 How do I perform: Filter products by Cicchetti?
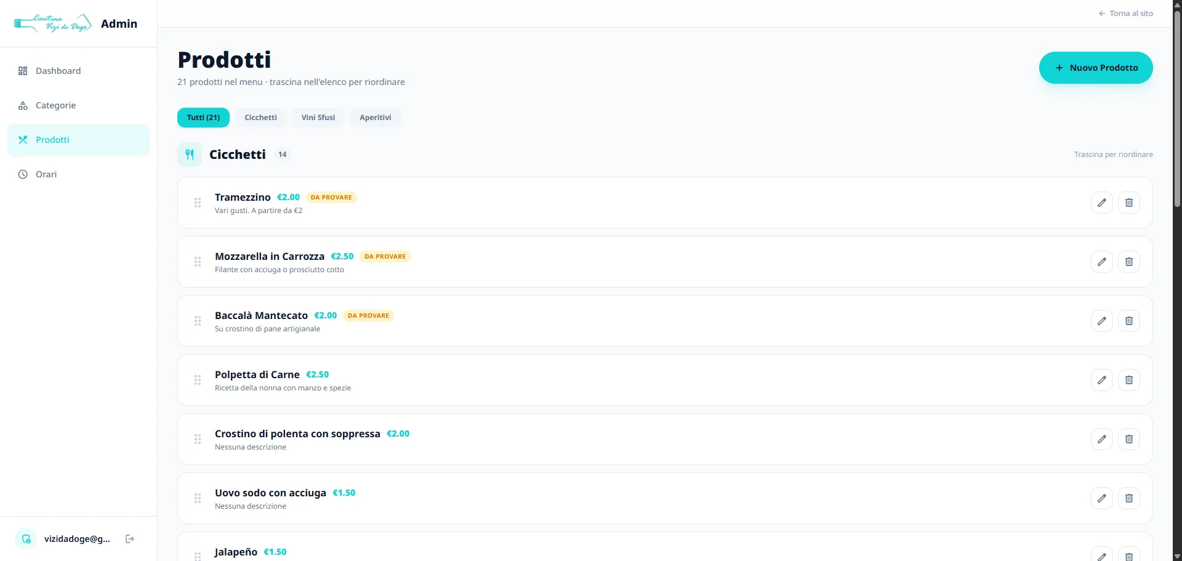pyautogui.click(x=260, y=118)
